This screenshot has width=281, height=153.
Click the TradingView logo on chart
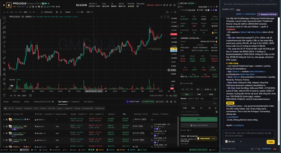pyautogui.click(x=12, y=86)
